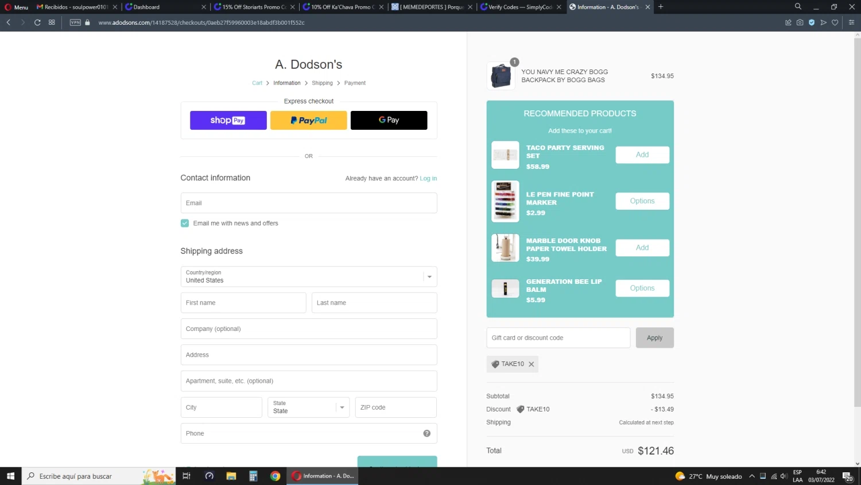861x485 pixels.
Task: Click the First name field
Action: coord(243,303)
